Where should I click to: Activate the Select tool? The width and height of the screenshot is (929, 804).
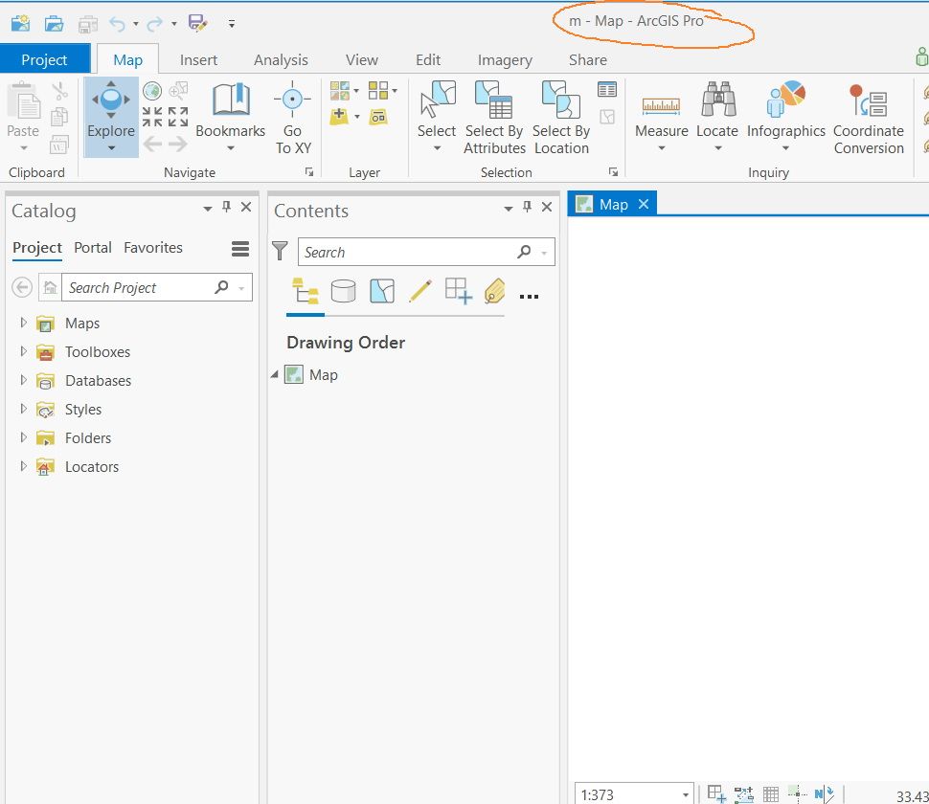pos(437,117)
